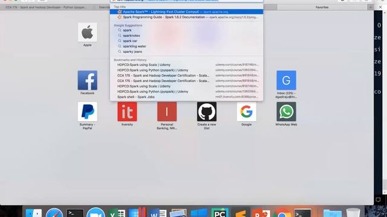Open the Apple favorites tile
Screen dimensions: 387x217
click(x=87, y=32)
